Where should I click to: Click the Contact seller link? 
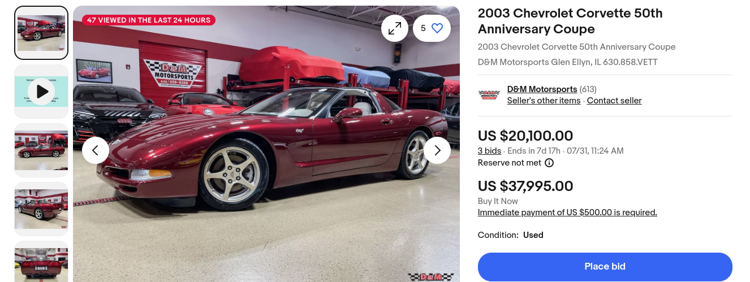point(614,101)
